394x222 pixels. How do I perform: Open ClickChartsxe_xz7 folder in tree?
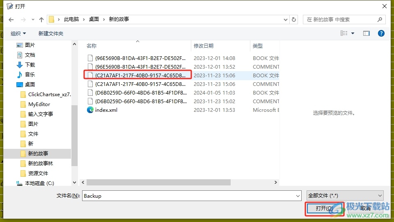click(x=45, y=95)
